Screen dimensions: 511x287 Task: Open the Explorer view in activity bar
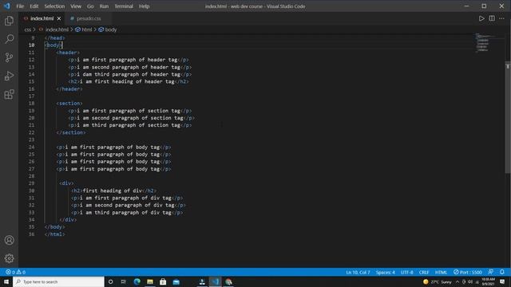9,21
